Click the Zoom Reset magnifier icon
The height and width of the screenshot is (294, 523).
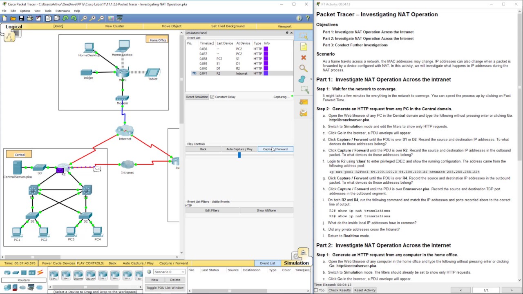pos(93,18)
